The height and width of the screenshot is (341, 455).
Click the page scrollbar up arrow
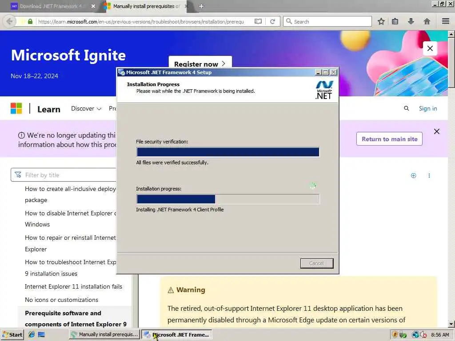[451, 34]
